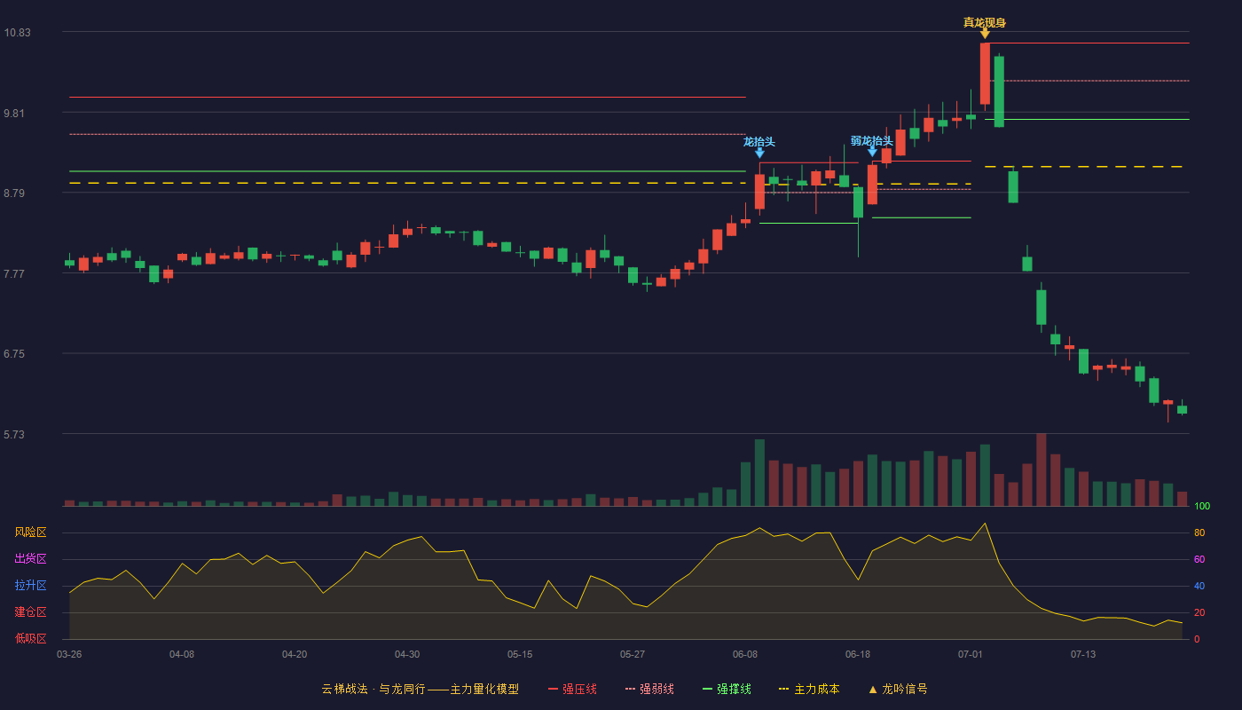
Task: Click the 07-01 date label
Action: [971, 654]
